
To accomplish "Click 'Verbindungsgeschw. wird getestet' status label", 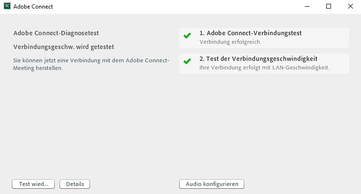I will (x=64, y=47).
